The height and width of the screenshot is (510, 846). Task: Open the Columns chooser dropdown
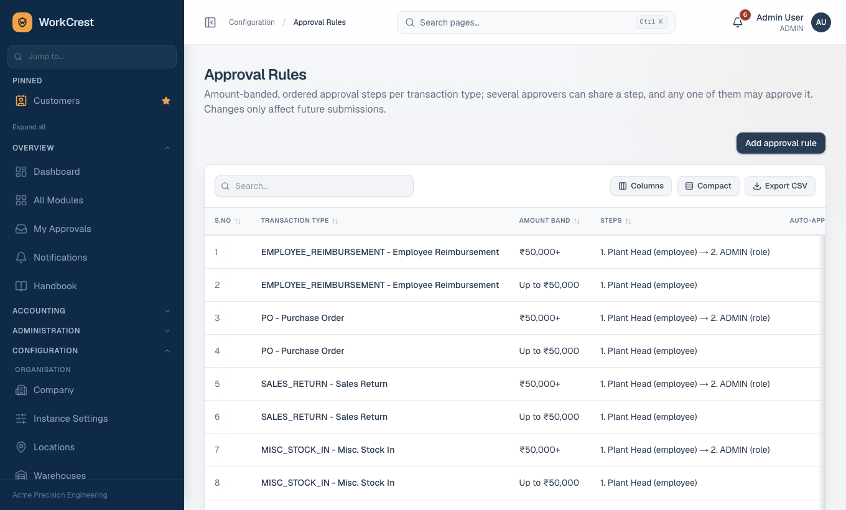641,186
